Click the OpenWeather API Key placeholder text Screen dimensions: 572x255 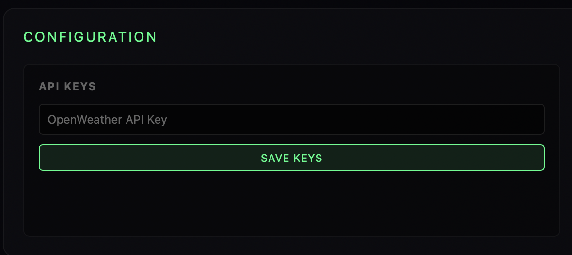(x=107, y=119)
